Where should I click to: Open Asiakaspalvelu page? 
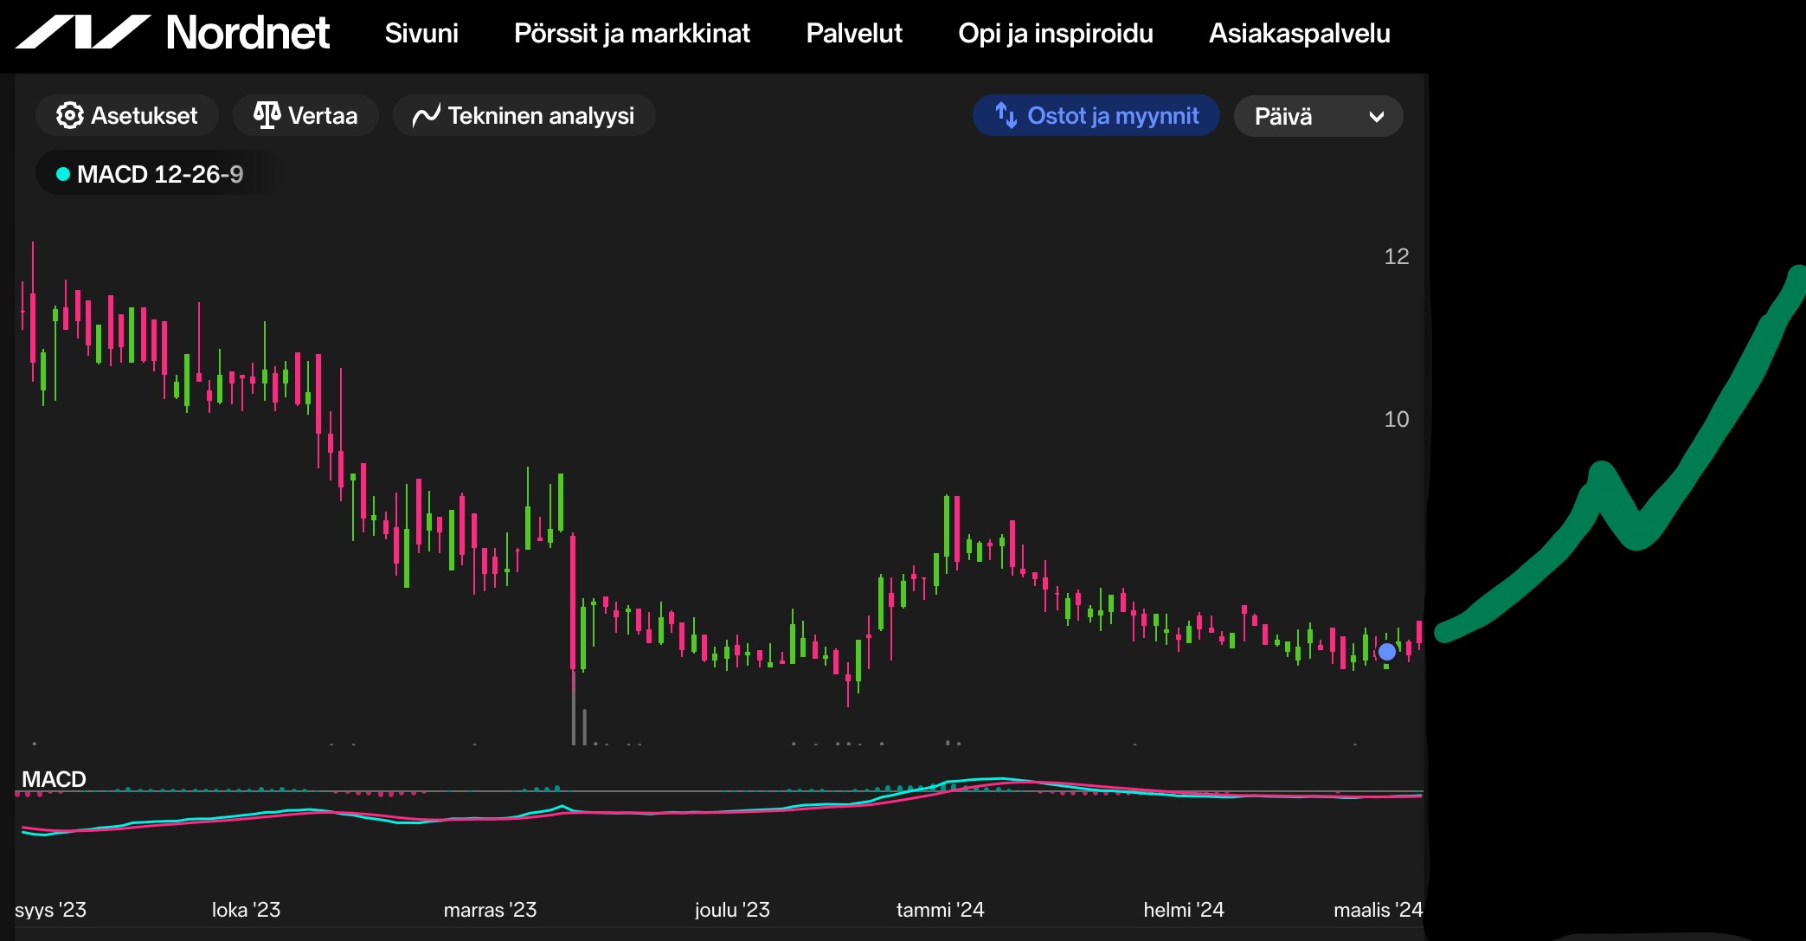pyautogui.click(x=1299, y=33)
